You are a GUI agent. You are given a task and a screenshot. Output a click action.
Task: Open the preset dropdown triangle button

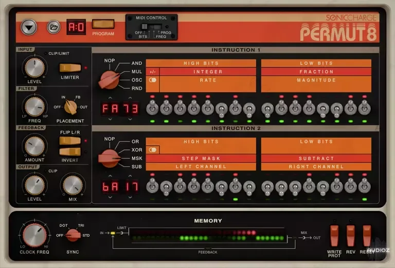(x=29, y=27)
